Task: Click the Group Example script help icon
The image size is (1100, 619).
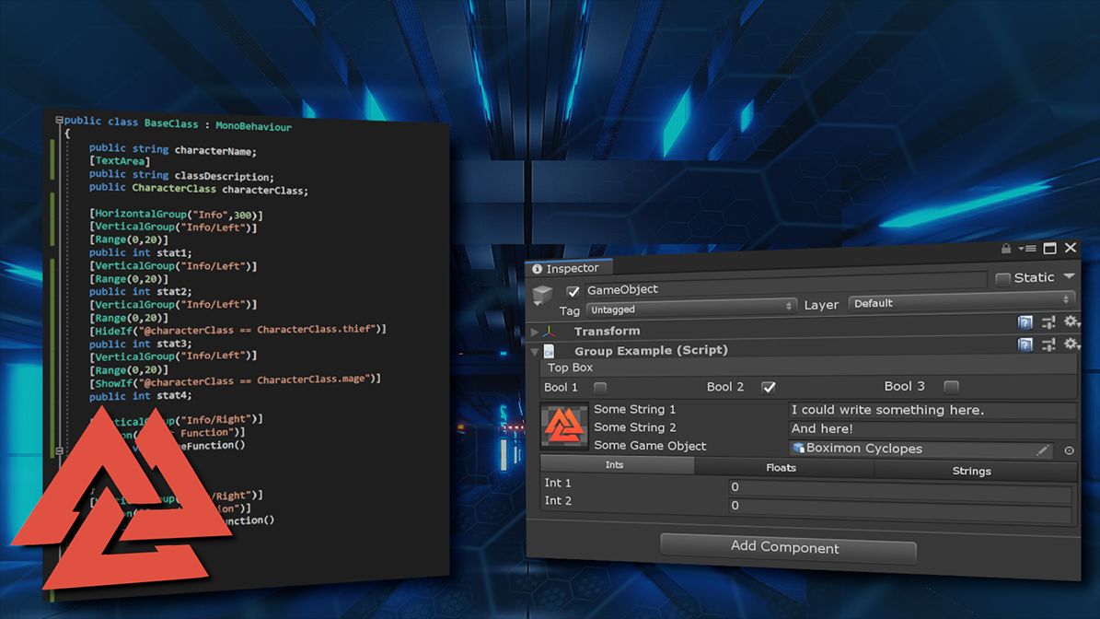Action: pos(1025,345)
